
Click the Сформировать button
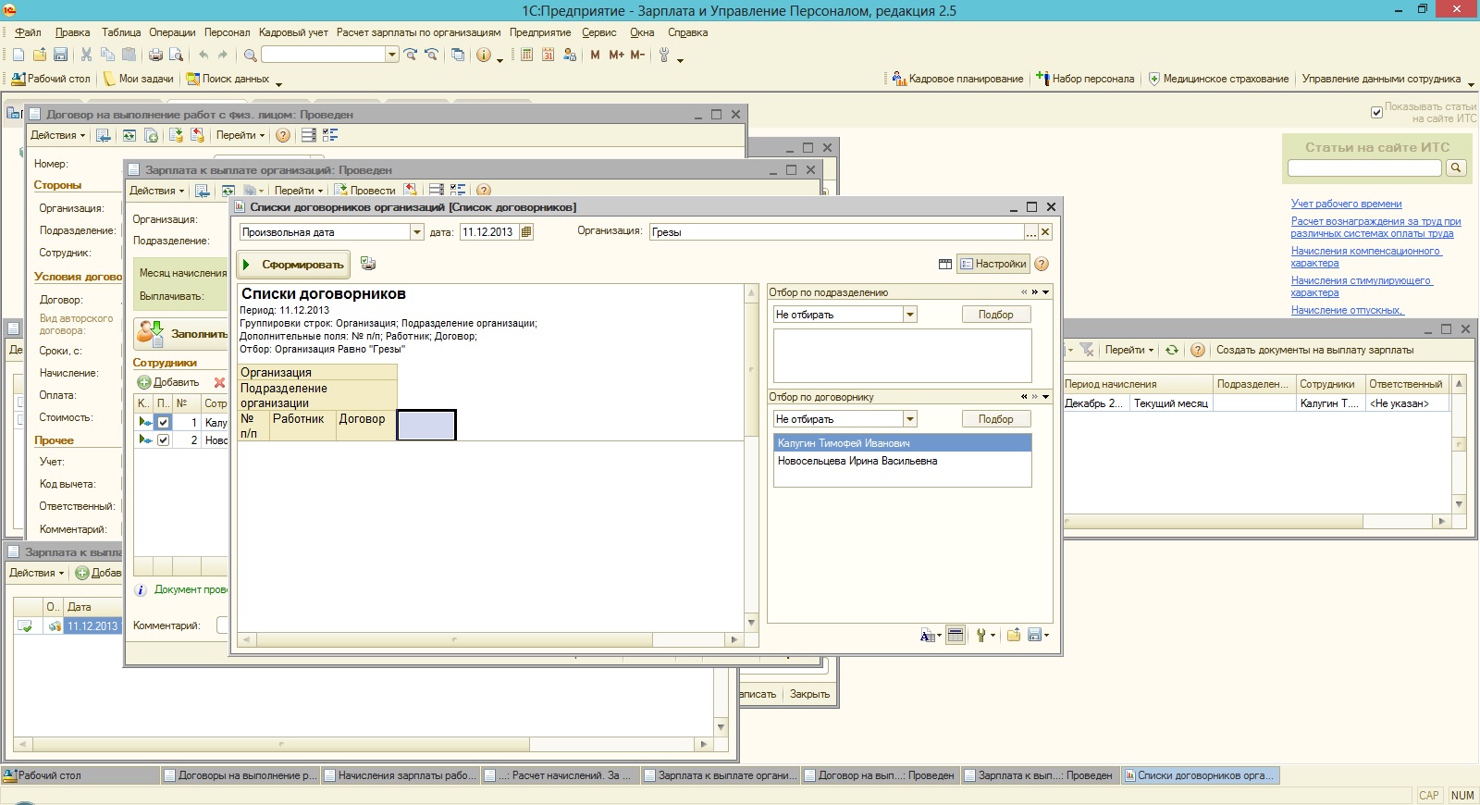tap(293, 265)
